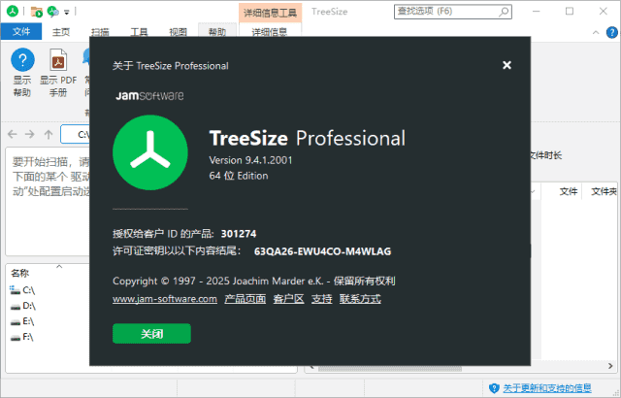Open the 文件 menu tab

coord(21,32)
